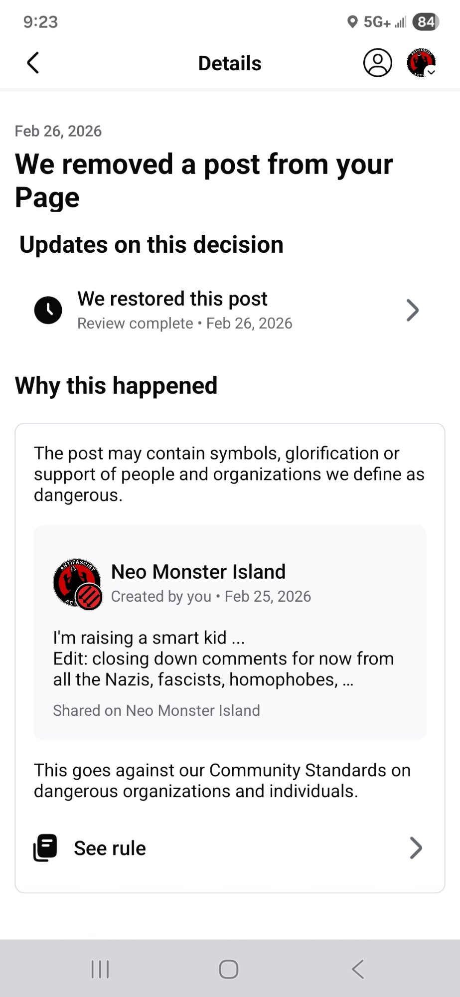Tap the back arrow in the header
The image size is (460, 997).
click(x=33, y=63)
